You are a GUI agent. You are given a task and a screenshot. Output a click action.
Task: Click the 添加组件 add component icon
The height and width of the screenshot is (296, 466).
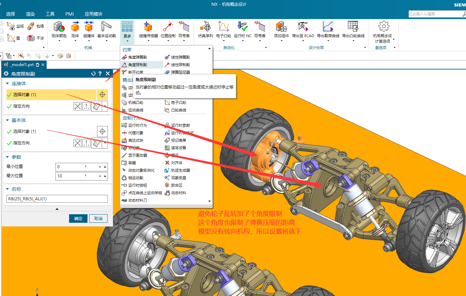[x=281, y=27]
